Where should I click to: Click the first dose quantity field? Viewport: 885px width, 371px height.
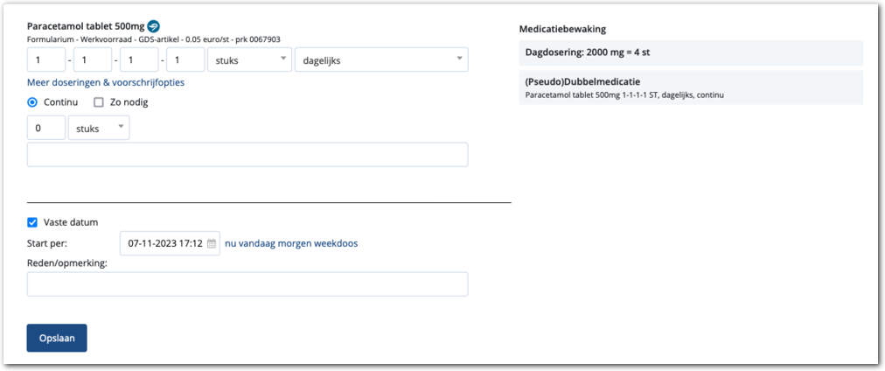[46, 59]
